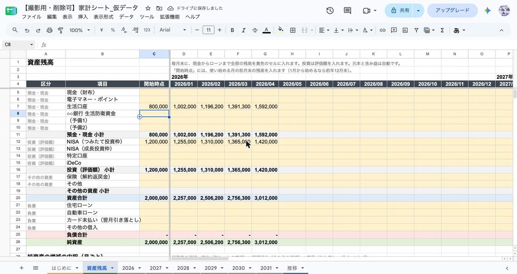This screenshot has height=274, width=517.
Task: Open the account profile avatar
Action: [x=505, y=10]
